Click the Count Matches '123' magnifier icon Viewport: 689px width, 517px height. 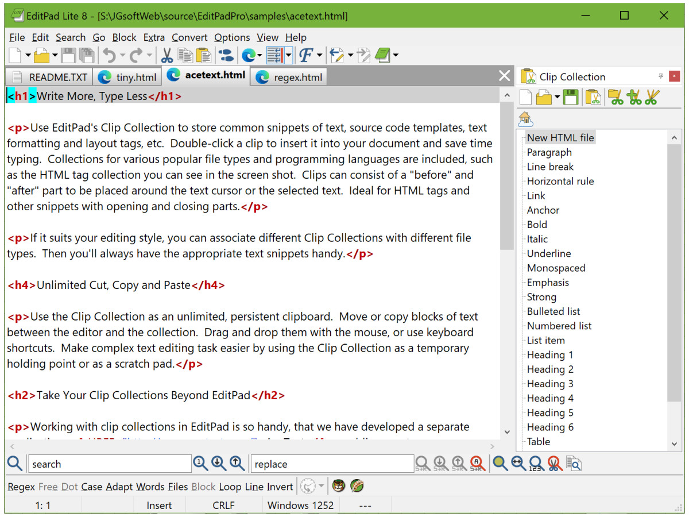coord(536,463)
